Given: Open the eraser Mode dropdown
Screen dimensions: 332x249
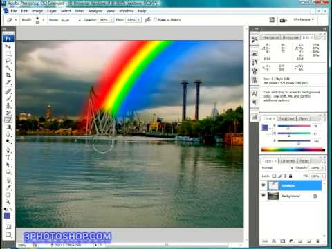Looking at the screenshot, I should pos(71,20).
